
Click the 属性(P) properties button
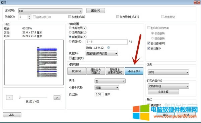pos(95,11)
